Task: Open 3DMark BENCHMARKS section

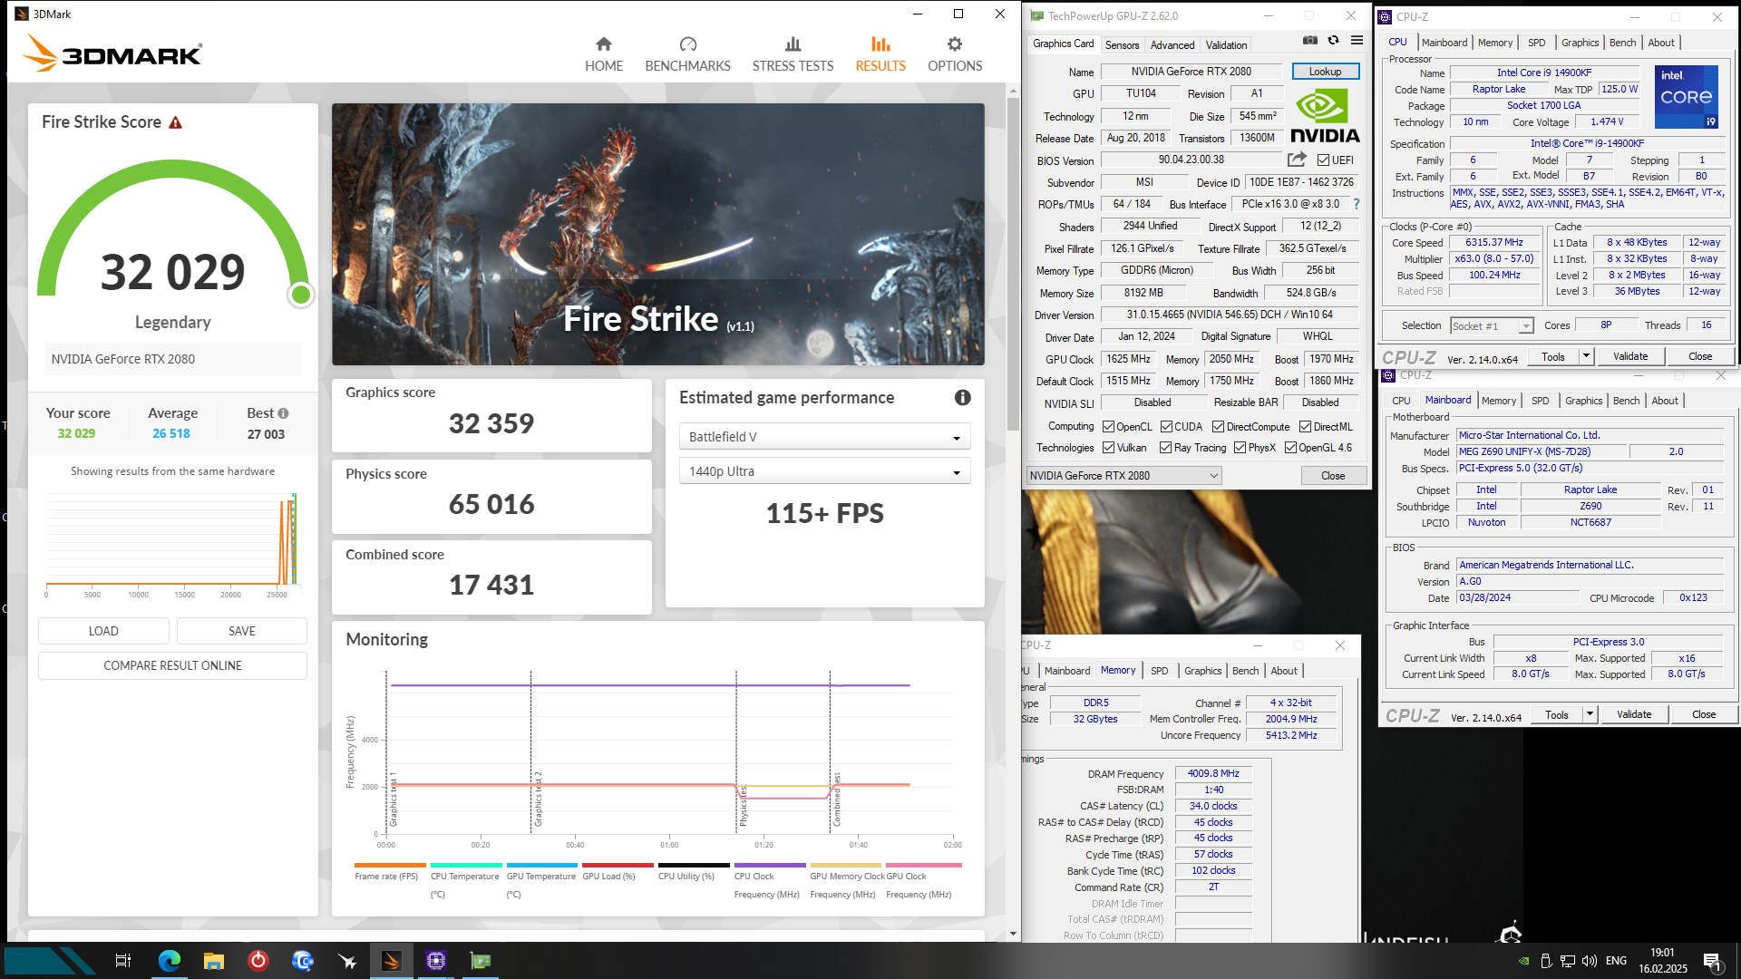Action: click(x=687, y=54)
